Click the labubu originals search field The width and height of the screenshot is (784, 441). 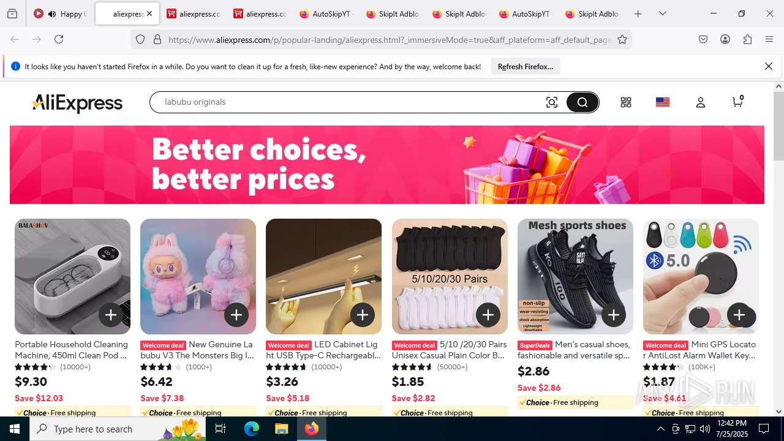pyautogui.click(x=349, y=102)
